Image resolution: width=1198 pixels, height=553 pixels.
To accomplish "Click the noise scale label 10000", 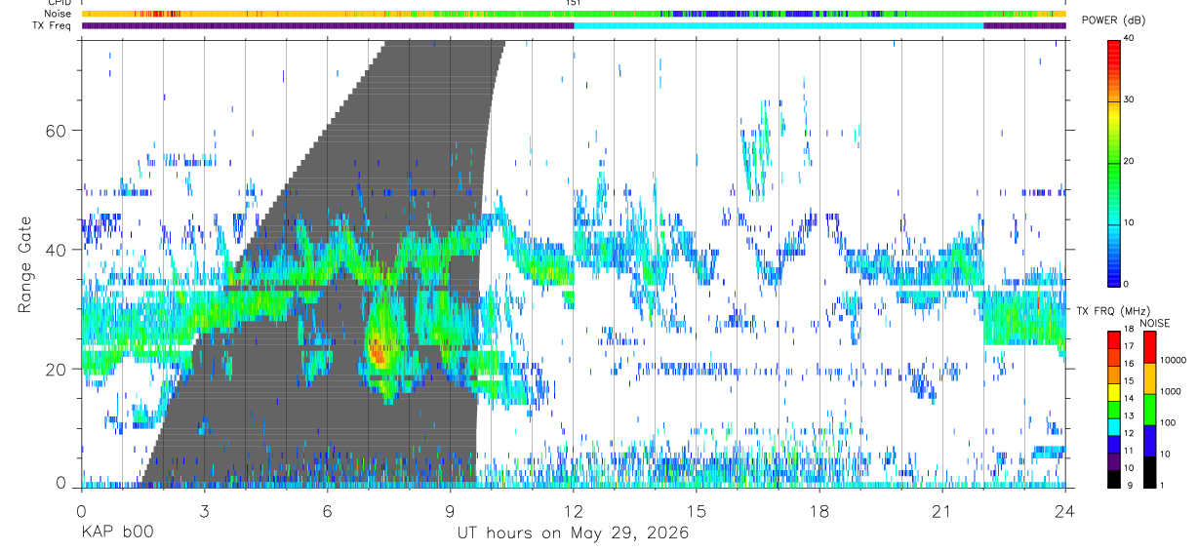I will click(1173, 360).
